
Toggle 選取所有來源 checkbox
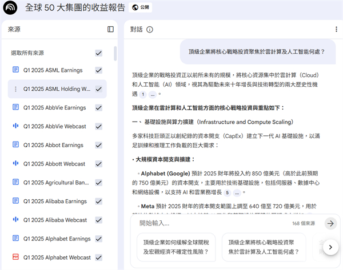coord(99,53)
